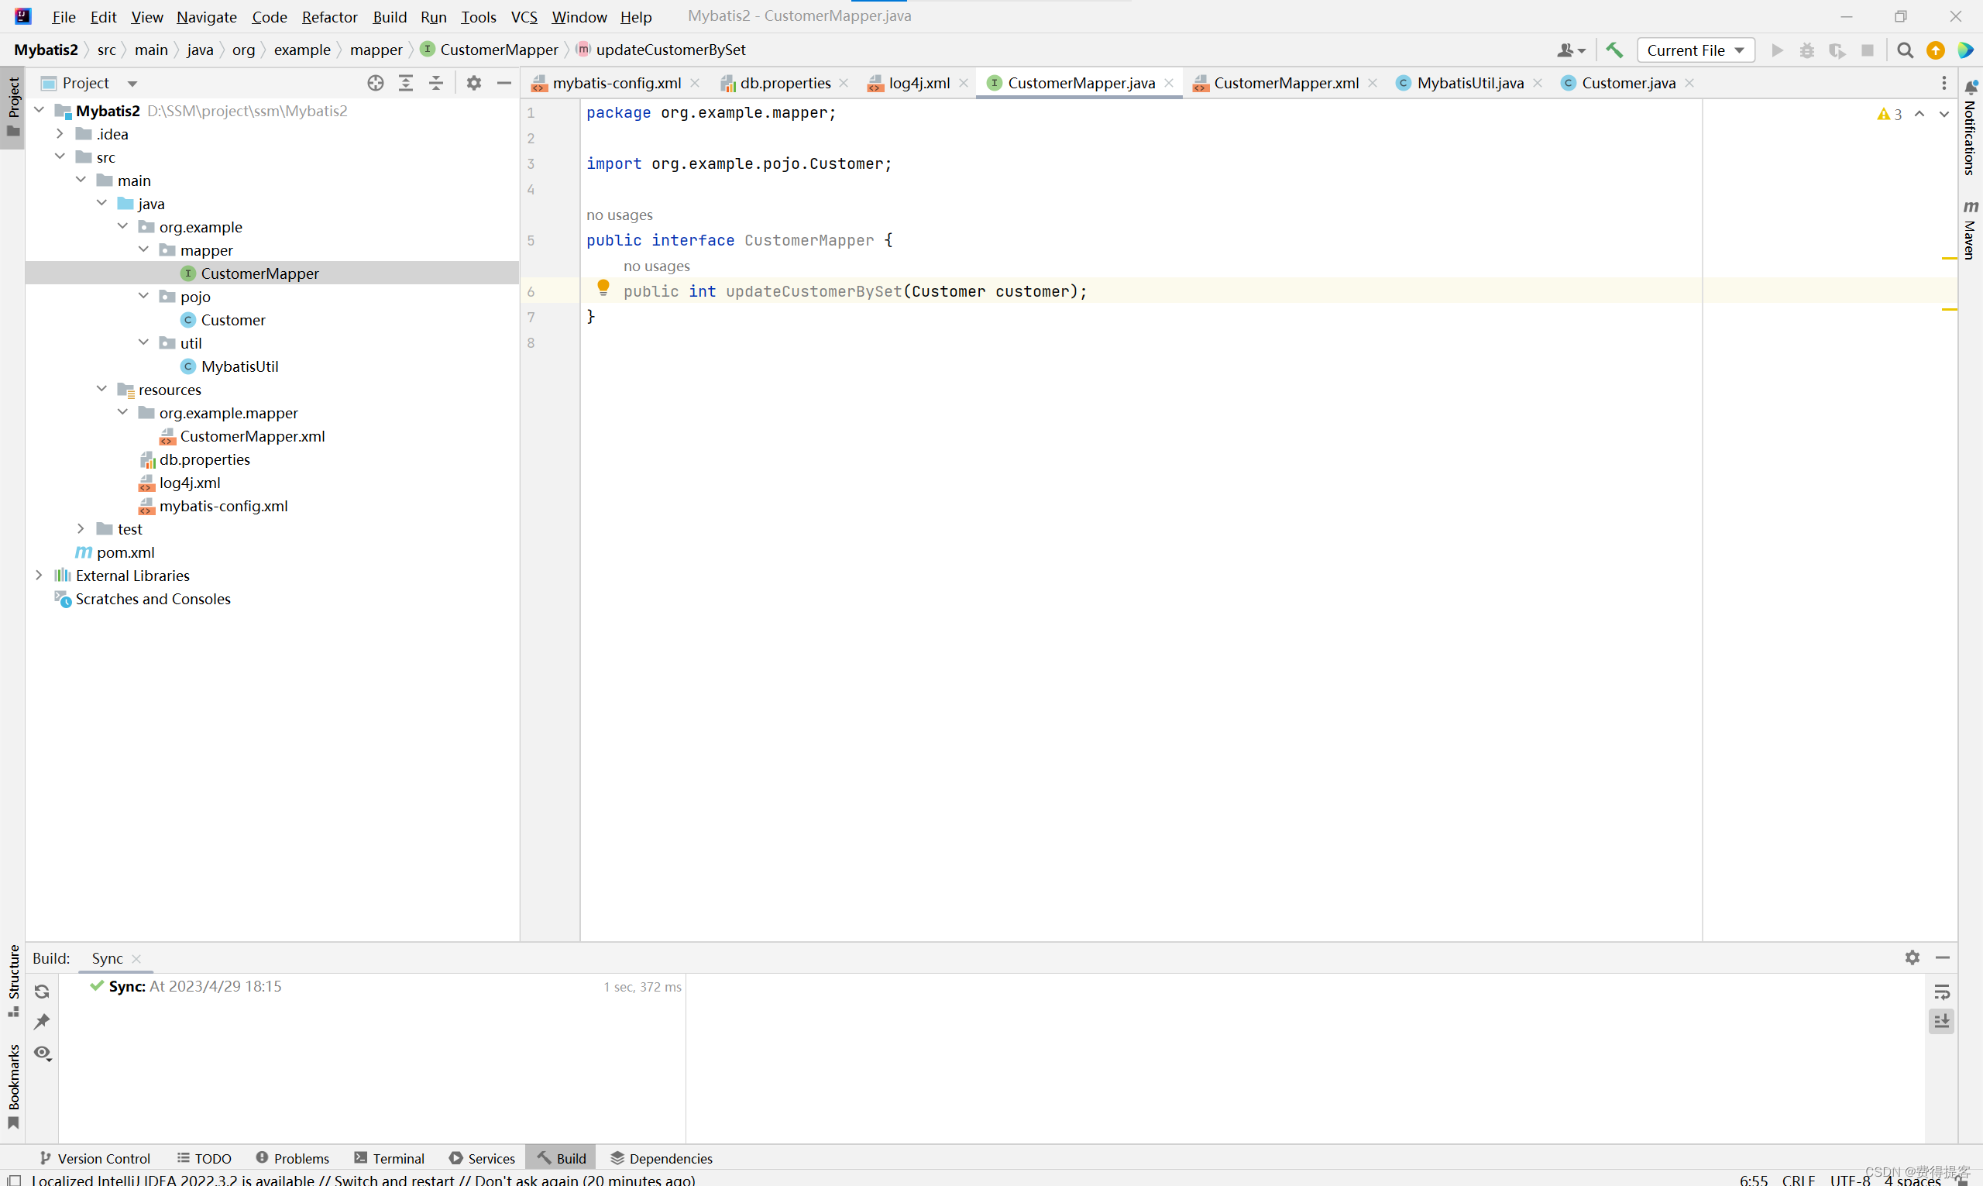Toggle soft-wrap in Build output
Viewport: 1983px width, 1186px height.
1941,992
